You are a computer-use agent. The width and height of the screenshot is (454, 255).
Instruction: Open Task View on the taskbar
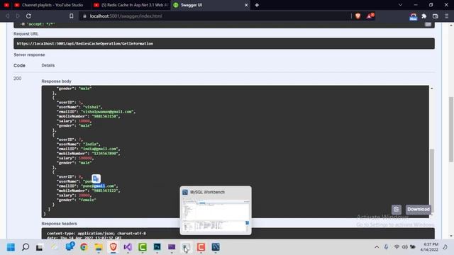click(40, 247)
